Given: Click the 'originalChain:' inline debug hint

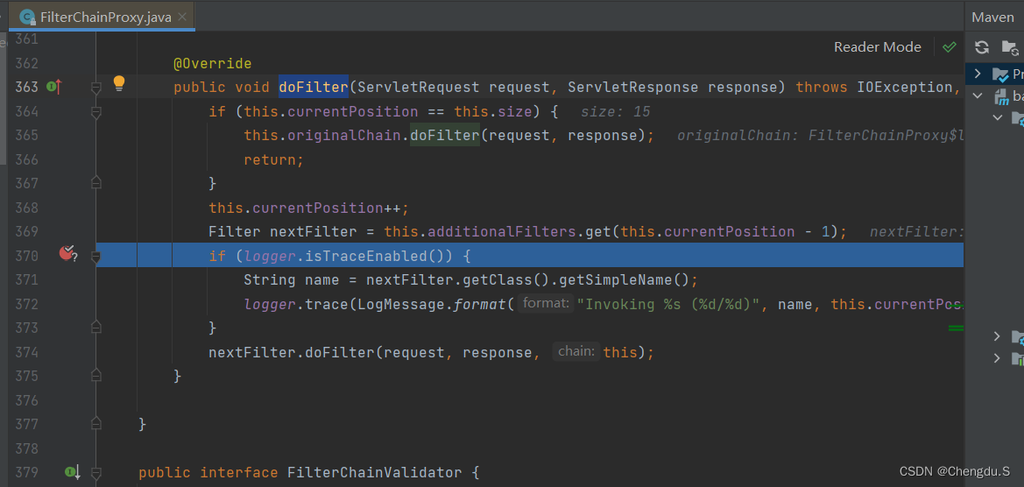Looking at the screenshot, I should coord(738,135).
